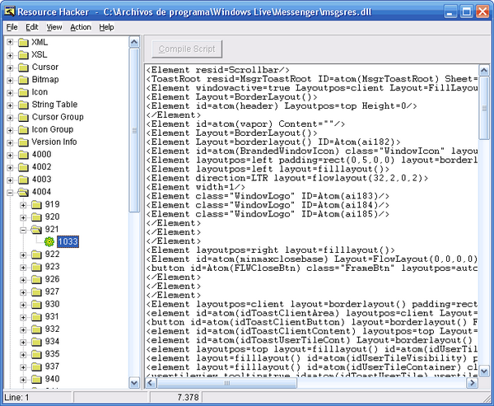Open the Help menu
494x406 pixels.
pos(106,27)
